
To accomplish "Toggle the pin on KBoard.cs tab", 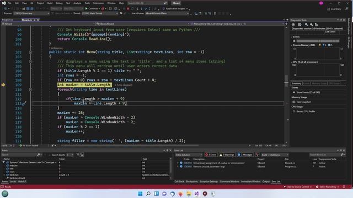I will tap(34, 20).
